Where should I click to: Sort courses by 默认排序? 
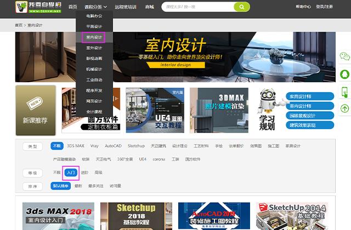point(61,186)
